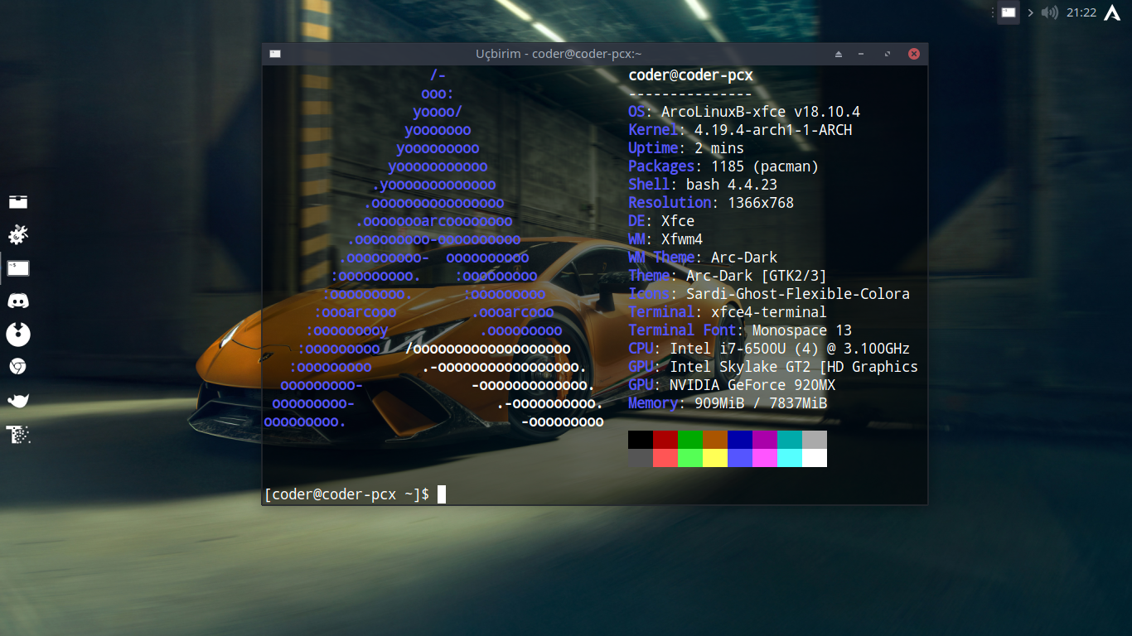Click the yellow color block
The height and width of the screenshot is (636, 1132).
click(x=715, y=458)
